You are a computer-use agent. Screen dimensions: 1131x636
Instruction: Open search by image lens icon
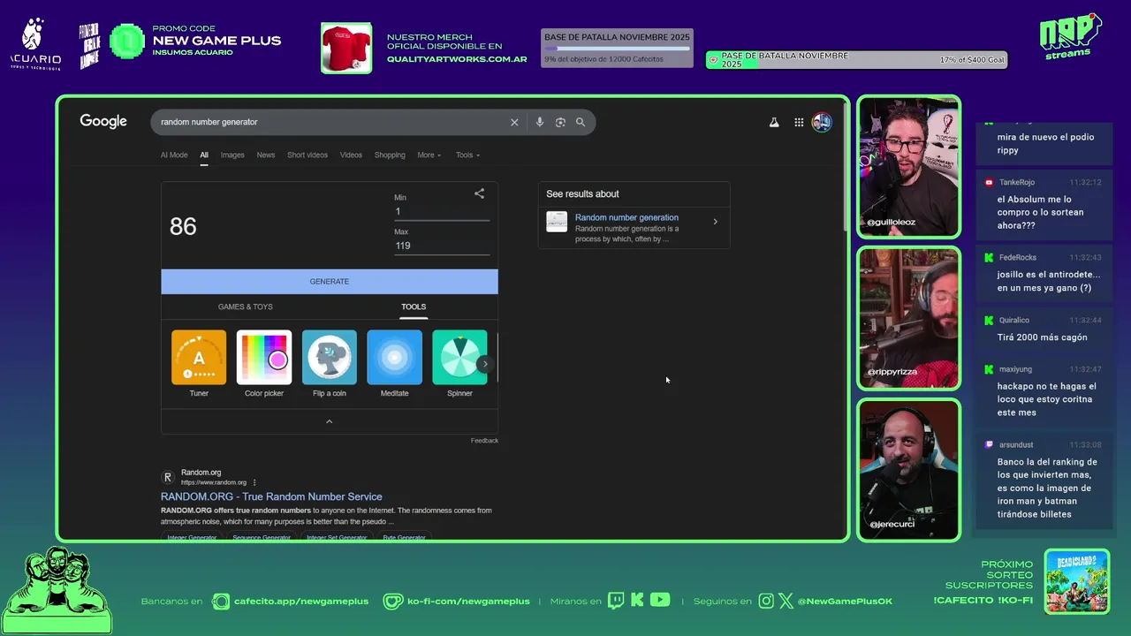pos(560,122)
